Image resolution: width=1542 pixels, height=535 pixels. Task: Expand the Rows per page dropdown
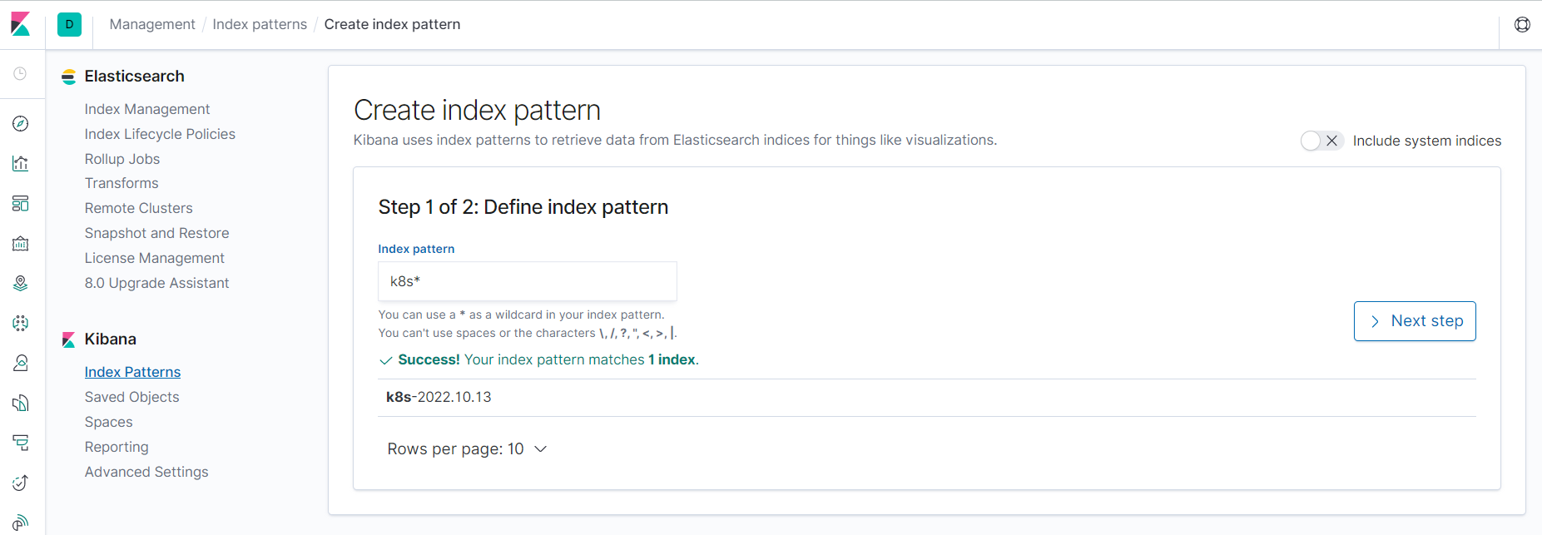tap(467, 449)
